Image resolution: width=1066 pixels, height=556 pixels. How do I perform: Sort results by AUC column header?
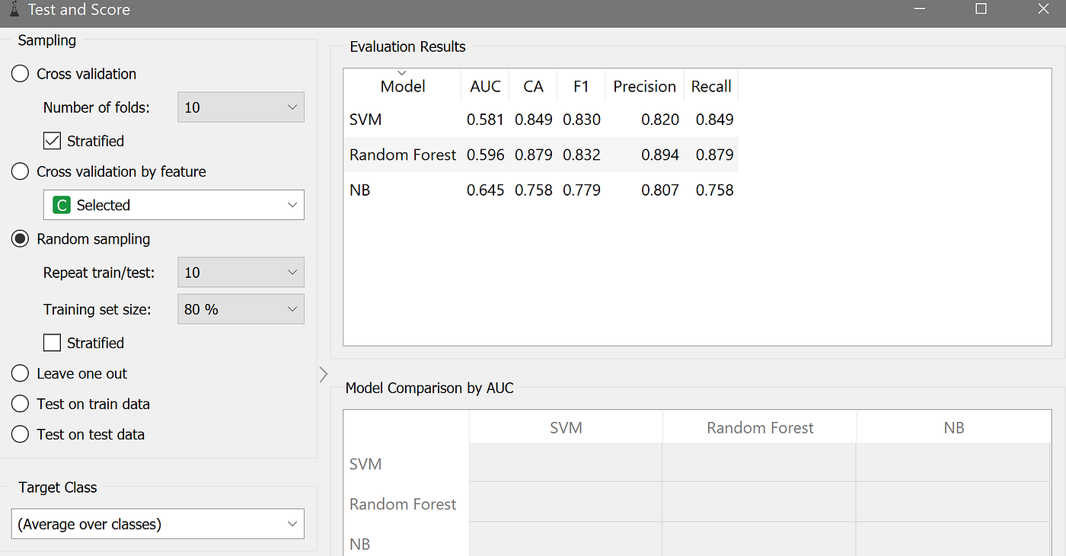point(485,86)
